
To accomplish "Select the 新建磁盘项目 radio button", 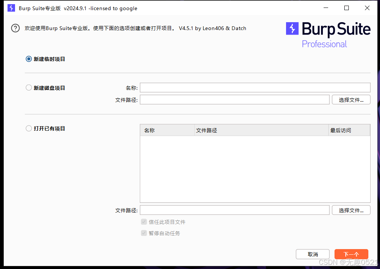I will coord(29,88).
